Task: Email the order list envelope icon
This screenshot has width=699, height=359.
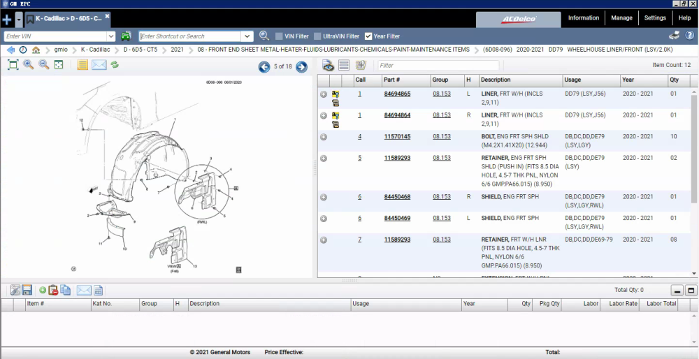Action: (x=84, y=291)
